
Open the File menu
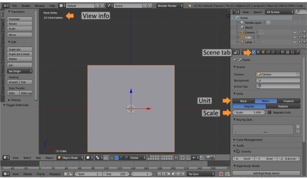[14, 6]
